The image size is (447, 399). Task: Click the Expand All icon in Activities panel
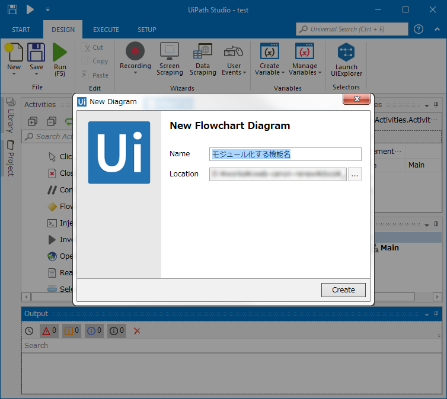tap(33, 121)
